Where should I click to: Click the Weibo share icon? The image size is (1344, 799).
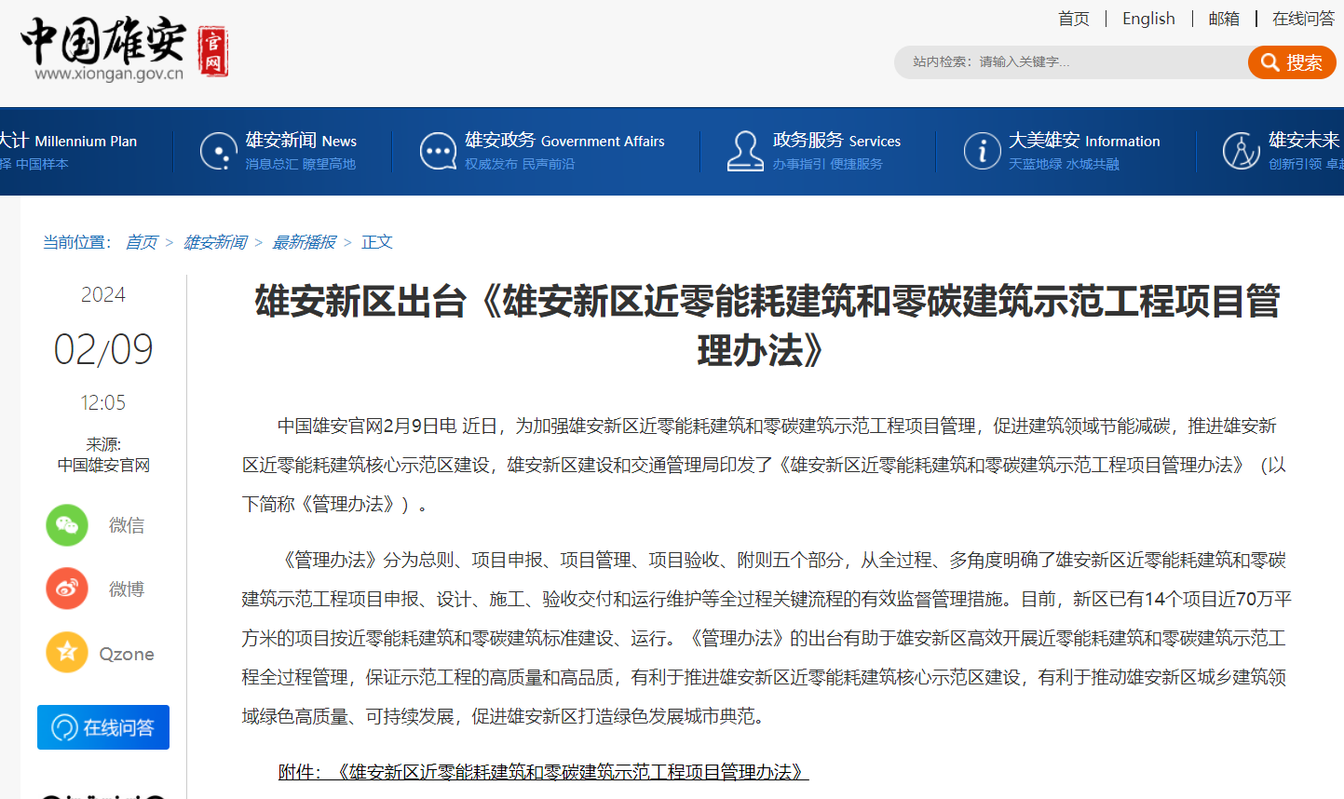(67, 589)
